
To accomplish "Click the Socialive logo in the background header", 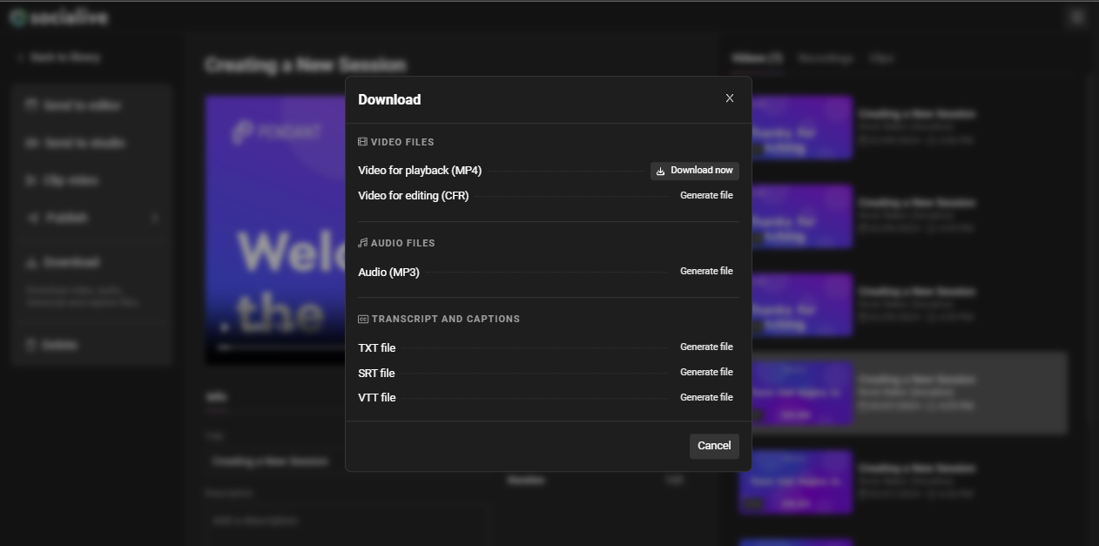I will 58,17.
